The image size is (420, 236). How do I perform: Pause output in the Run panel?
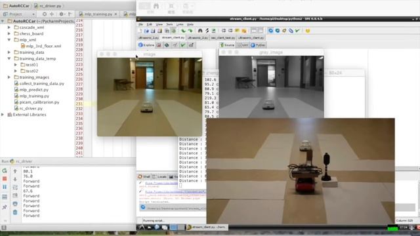click(x=5, y=187)
